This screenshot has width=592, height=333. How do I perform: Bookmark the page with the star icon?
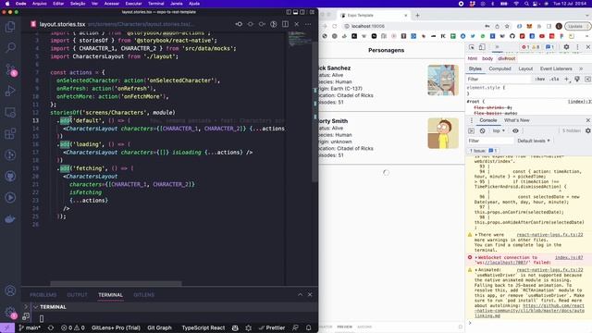pyautogui.click(x=507, y=26)
